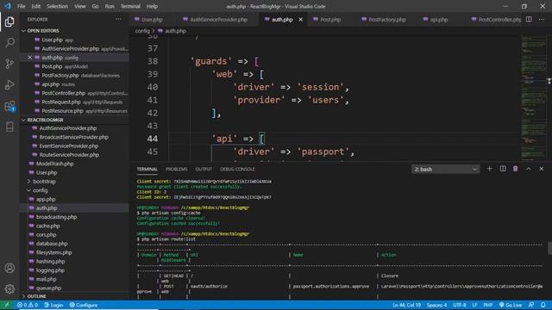Close the auth.php editor tab
This screenshot has height=310, width=552.
301,20
